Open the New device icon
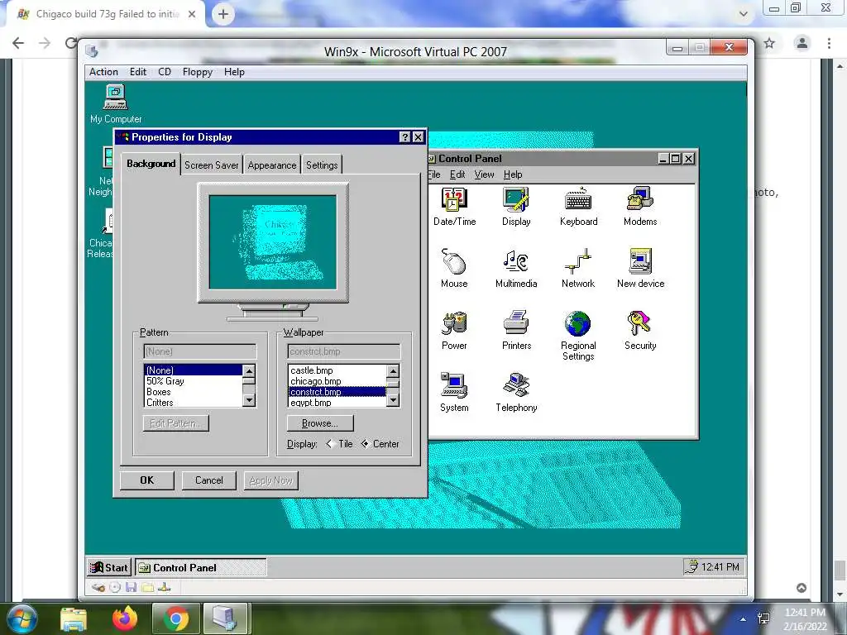The image size is (847, 635). coord(641,269)
